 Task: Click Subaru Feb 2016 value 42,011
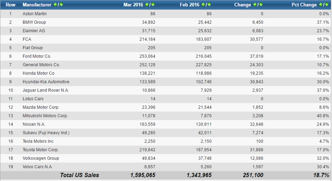click(205, 133)
